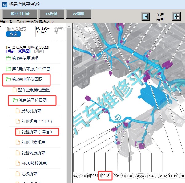Collapse the 第3篇电器位置图 folder

(27, 79)
